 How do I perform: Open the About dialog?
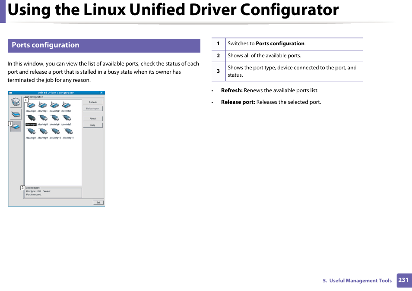(x=93, y=119)
